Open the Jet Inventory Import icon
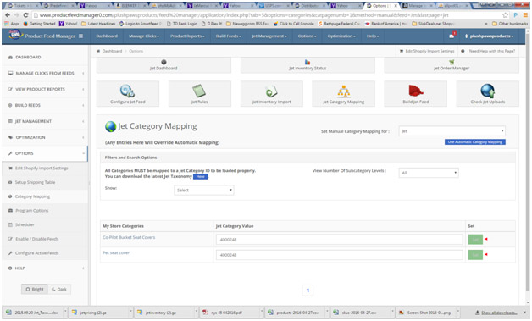Viewport: 532px width, 321px height. [271, 91]
